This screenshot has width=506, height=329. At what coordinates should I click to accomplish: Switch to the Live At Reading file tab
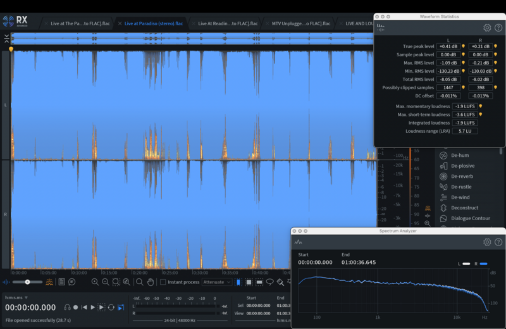click(x=226, y=23)
